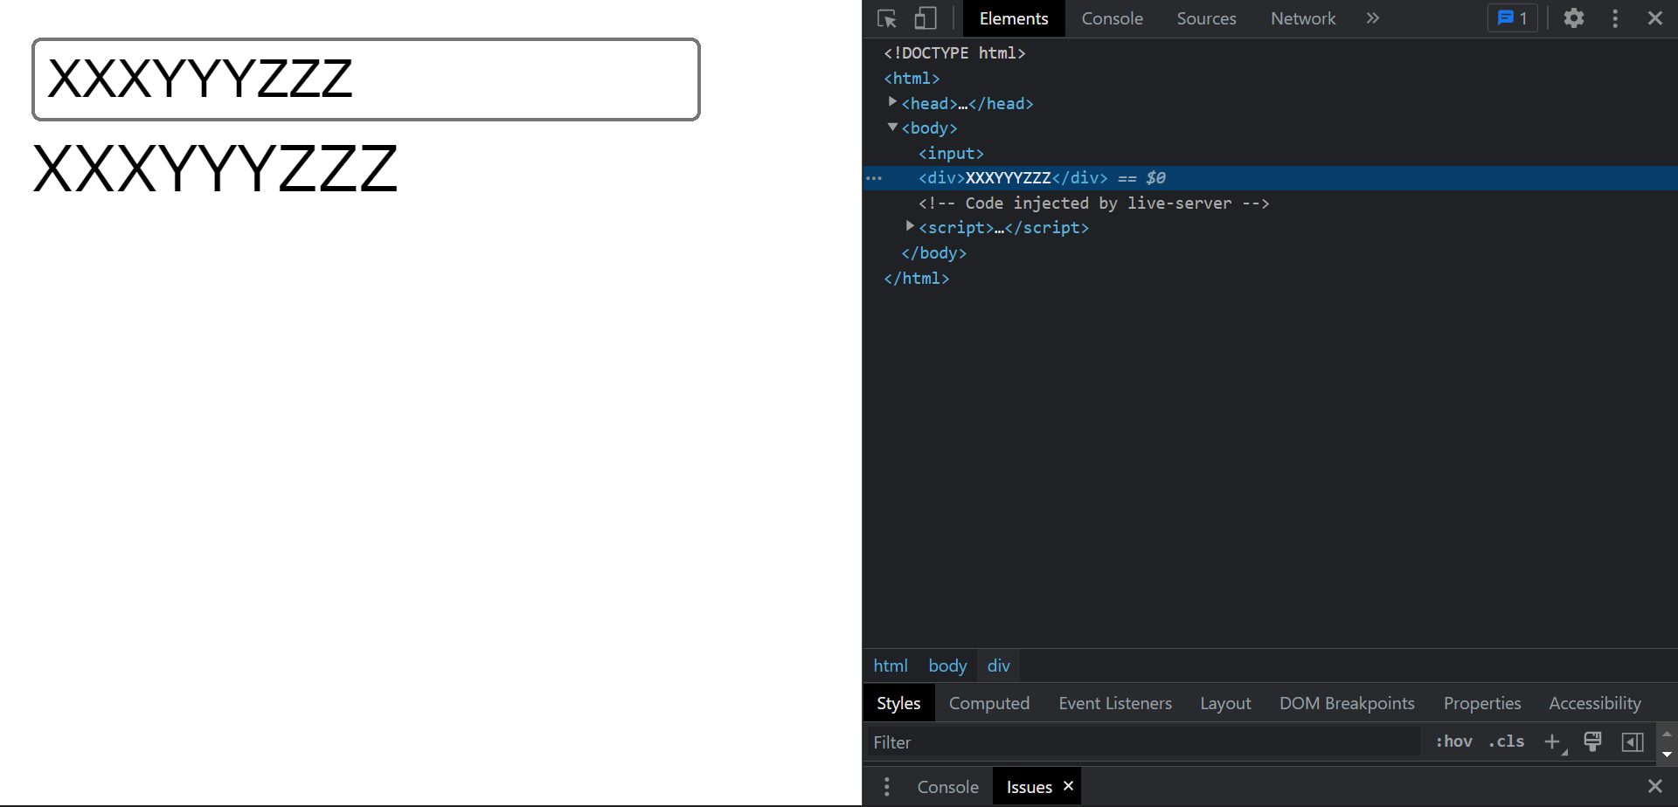Open the Network tab
The image size is (1678, 807).
pyautogui.click(x=1303, y=18)
